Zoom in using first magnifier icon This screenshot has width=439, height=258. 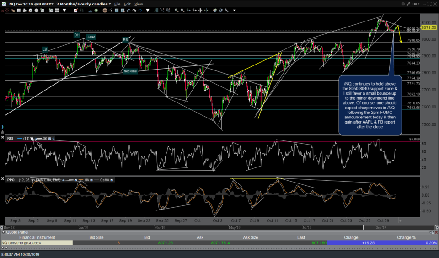point(177,11)
